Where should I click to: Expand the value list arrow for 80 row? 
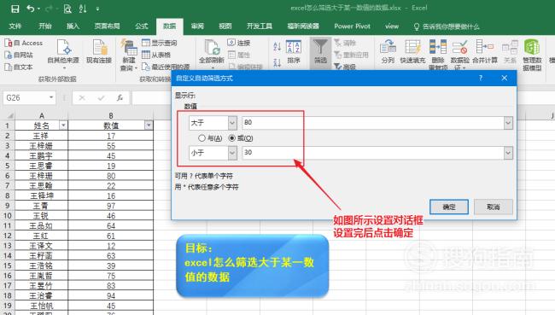click(508, 123)
